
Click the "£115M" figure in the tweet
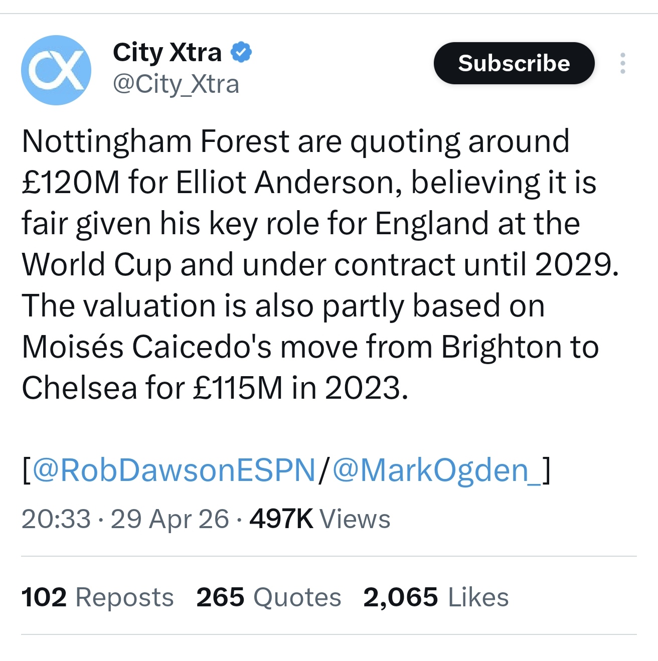(x=238, y=388)
